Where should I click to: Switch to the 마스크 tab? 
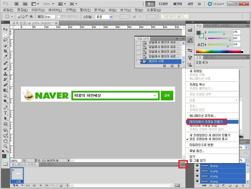pyautogui.click(x=209, y=57)
